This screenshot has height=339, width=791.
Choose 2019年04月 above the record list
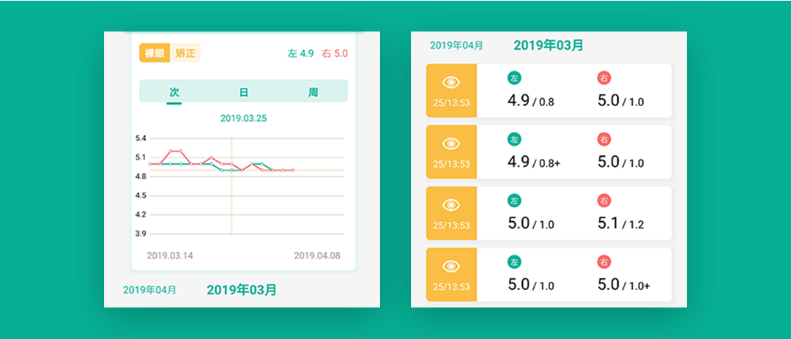click(456, 45)
